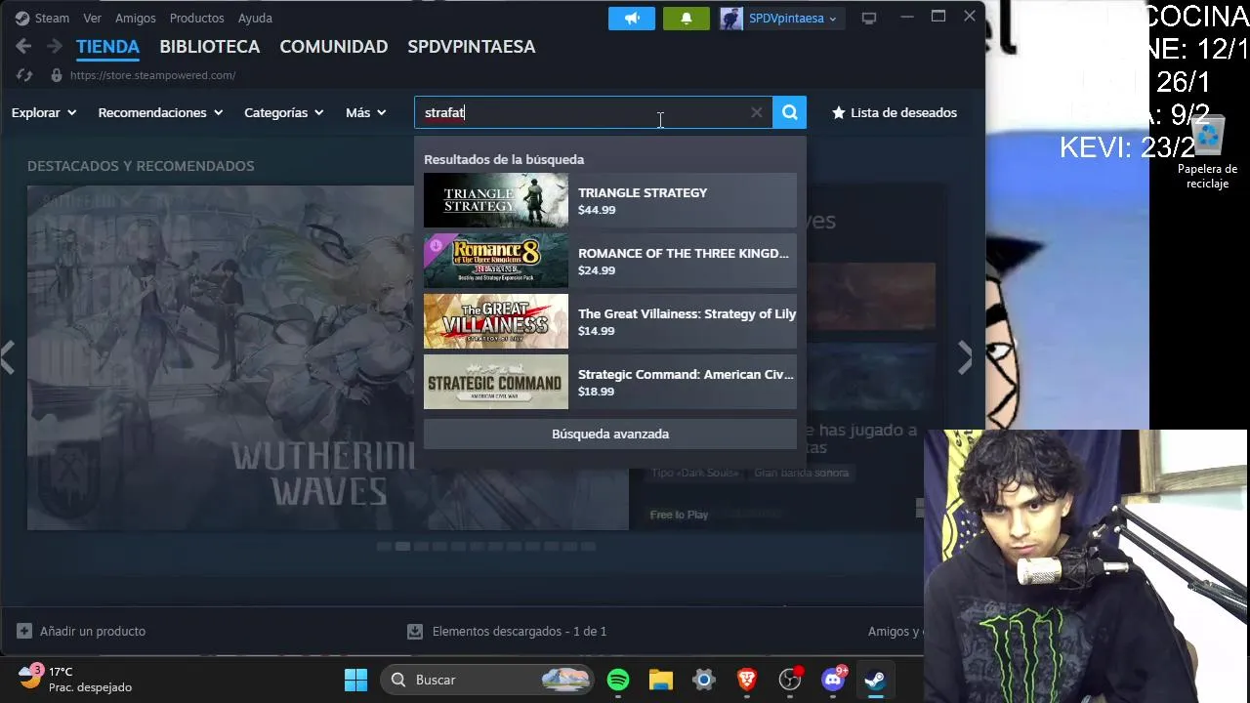Open Spotify from the taskbar
Viewport: 1250px width, 703px height.
[618, 680]
